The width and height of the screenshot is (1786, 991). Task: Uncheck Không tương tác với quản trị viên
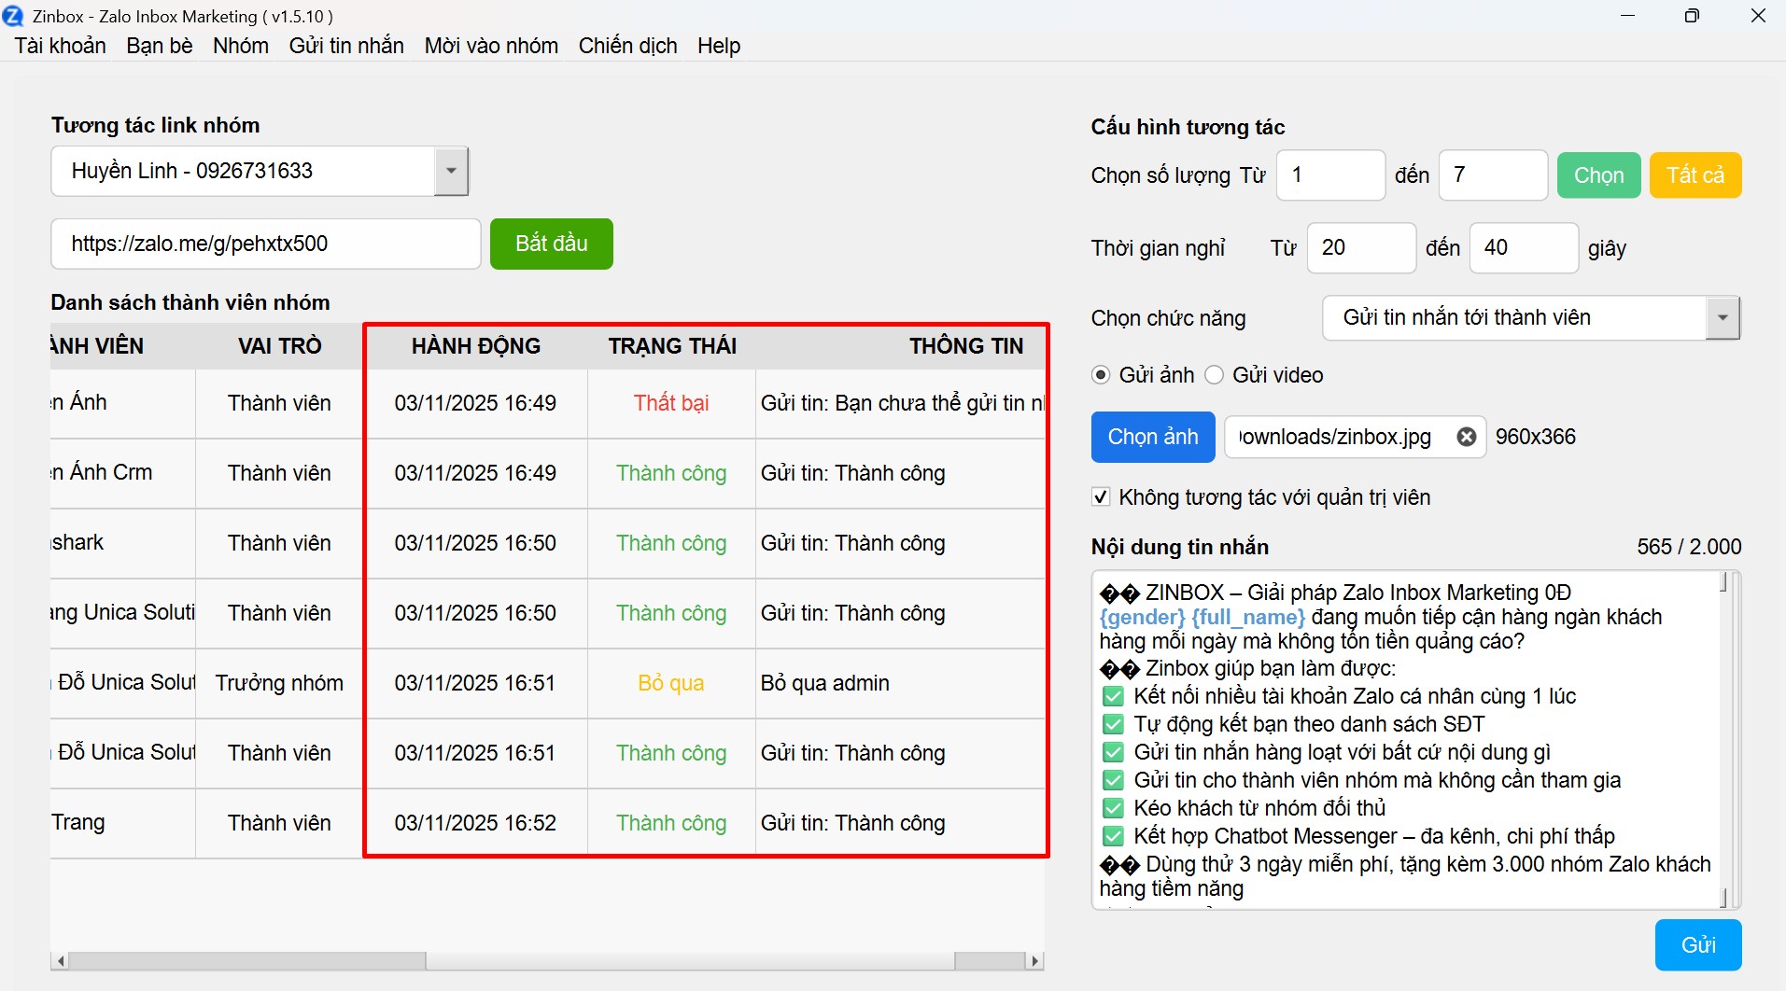point(1102,497)
